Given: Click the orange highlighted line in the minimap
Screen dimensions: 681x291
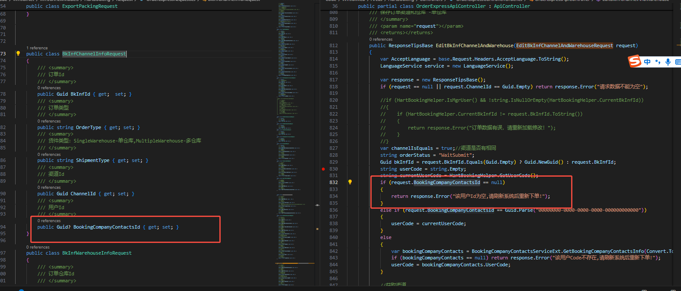Looking at the screenshot, I should [295, 263].
